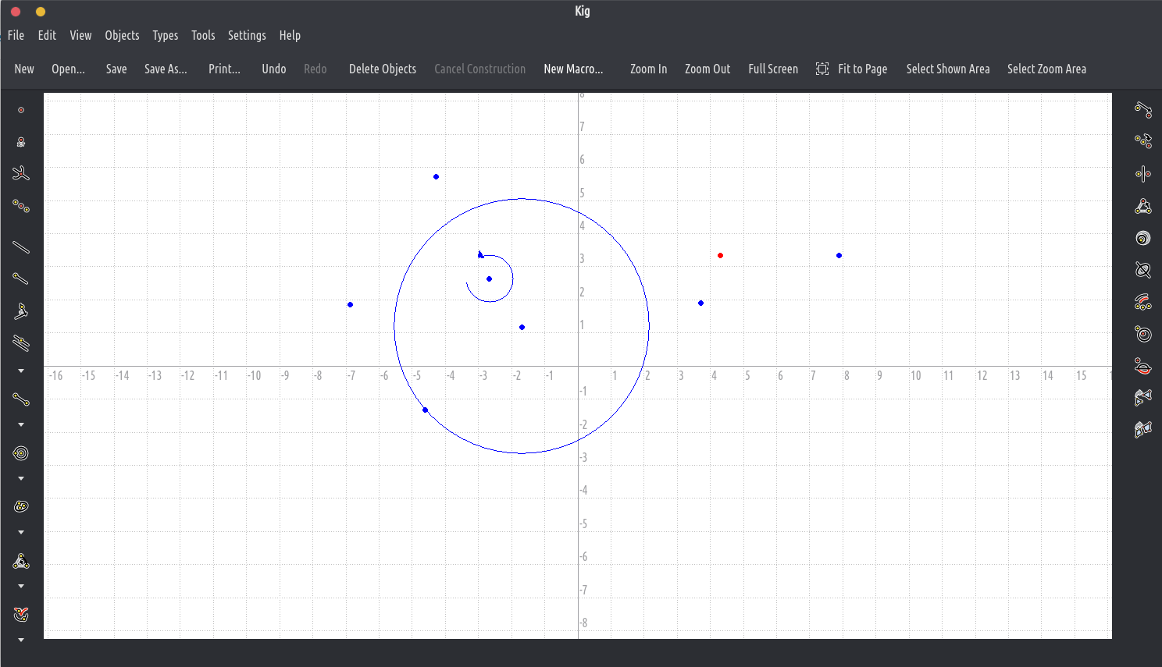Select the red ellipse with point tool
This screenshot has height=667, width=1162.
(1143, 366)
